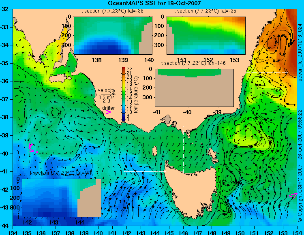The image size is (304, 235).
Task: Click the white lat=-41 section line west of Tasmania
Action: click(145, 171)
